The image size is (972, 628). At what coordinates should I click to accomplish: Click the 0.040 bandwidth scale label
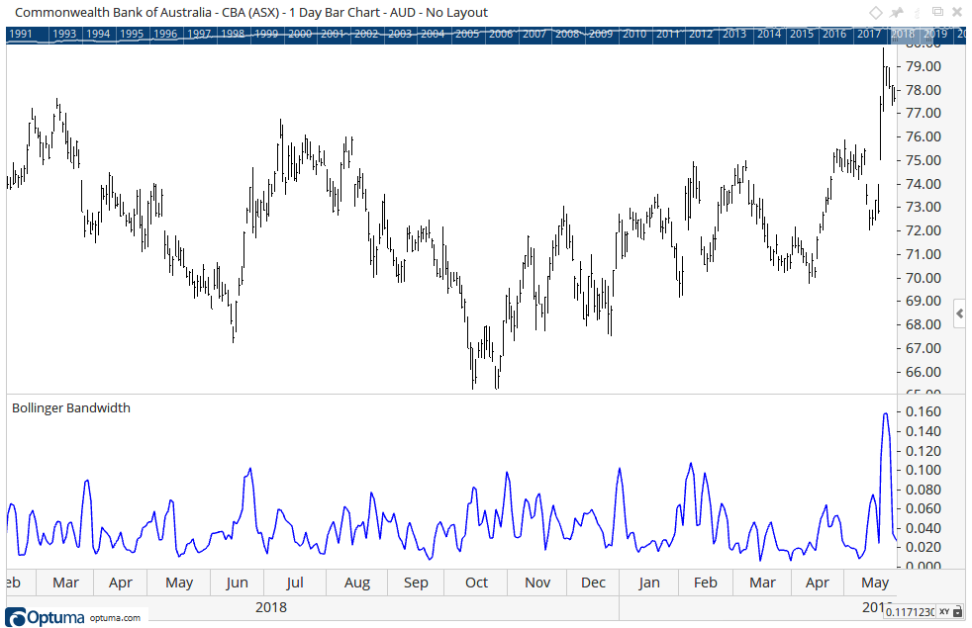tap(923, 528)
